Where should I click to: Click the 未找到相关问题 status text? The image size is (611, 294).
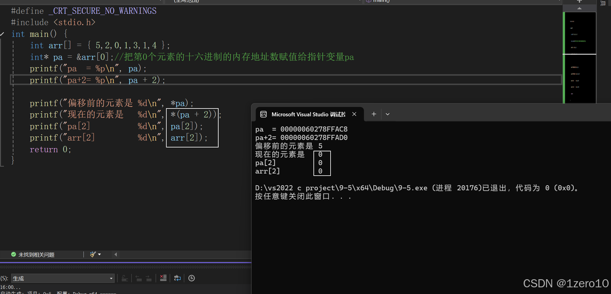click(36, 255)
